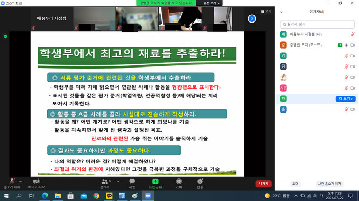Image resolution: width=359 pixels, height=201 pixels.
Task: Click the 참가자 찾기 search field
Action: [317, 24]
